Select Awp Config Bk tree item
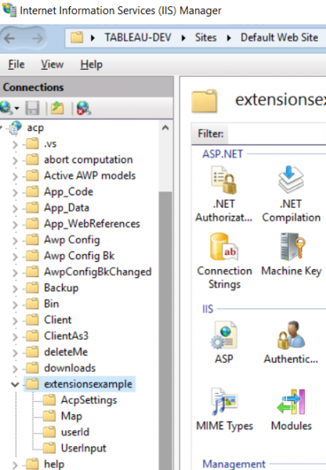326x470 pixels. (x=79, y=256)
